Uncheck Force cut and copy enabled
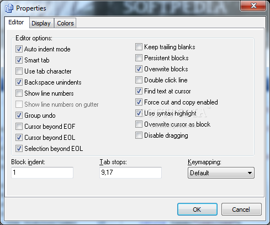The image size is (270, 225). pyautogui.click(x=139, y=102)
